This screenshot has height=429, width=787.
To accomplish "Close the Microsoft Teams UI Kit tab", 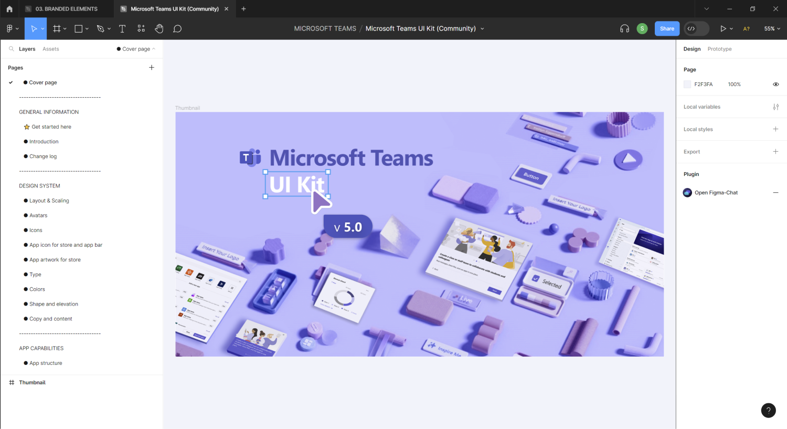I will (226, 9).
